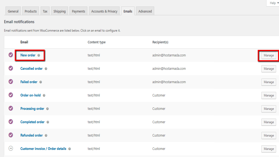Click the help tooltip icon next to Cancelled order

tap(46, 69)
